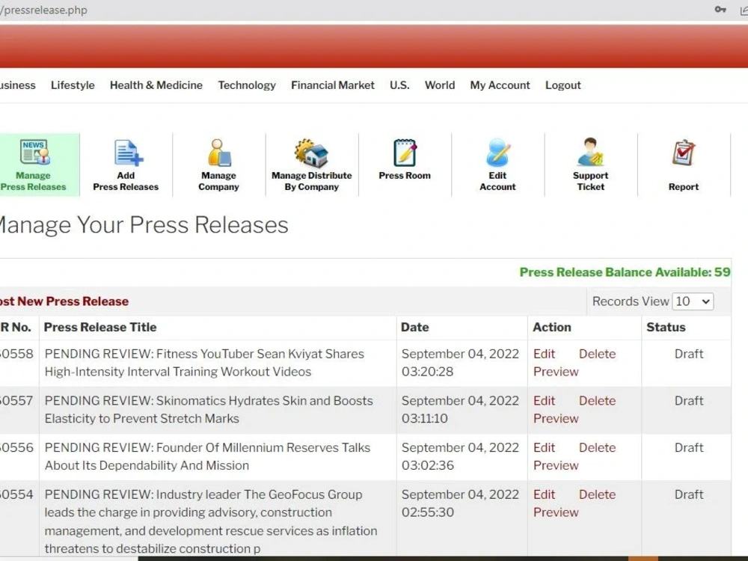Open the Support Ticket icon
This screenshot has width=748, height=561.
click(591, 152)
